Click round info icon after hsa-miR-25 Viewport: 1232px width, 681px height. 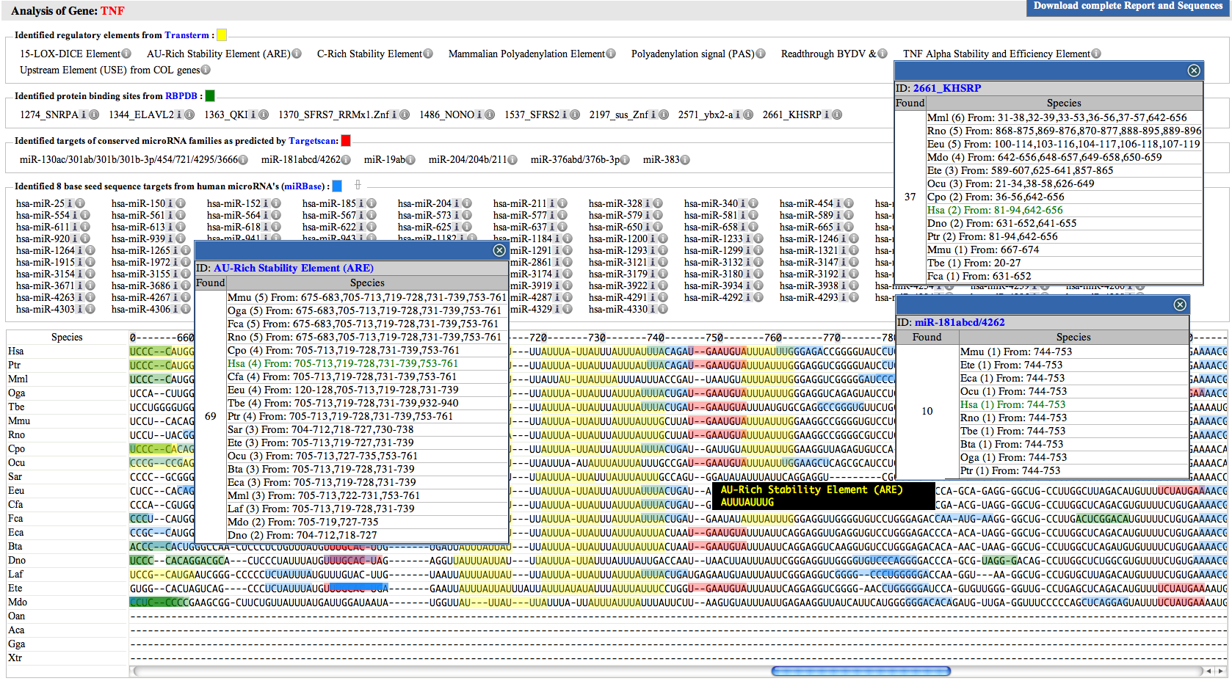point(80,203)
